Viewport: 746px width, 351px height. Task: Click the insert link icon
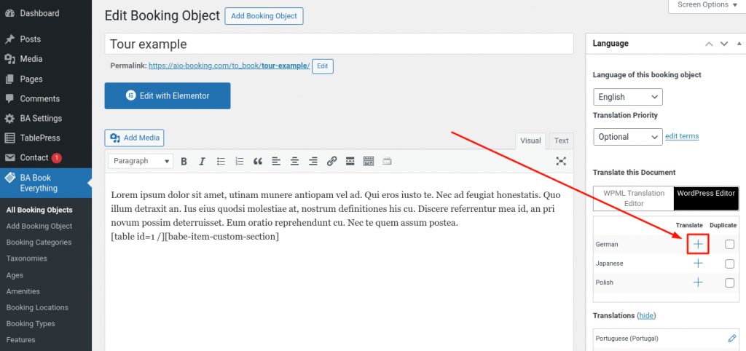coord(331,161)
